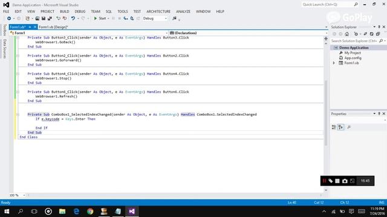The image size is (387, 217).
Task: Open the BUILD menu
Action: point(65,11)
